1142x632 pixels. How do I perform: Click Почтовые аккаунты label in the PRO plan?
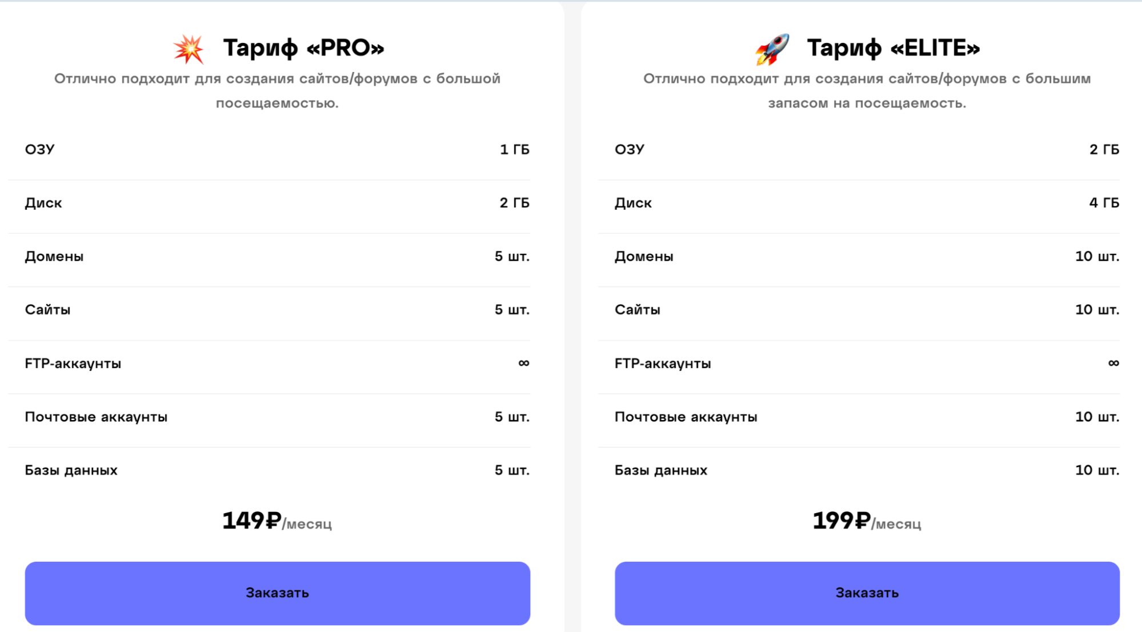tap(96, 417)
